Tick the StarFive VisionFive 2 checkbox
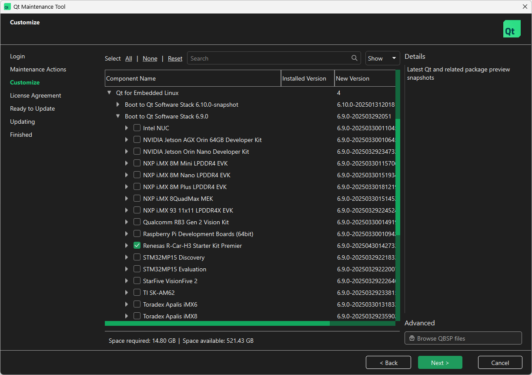This screenshot has height=375, width=532. point(137,281)
